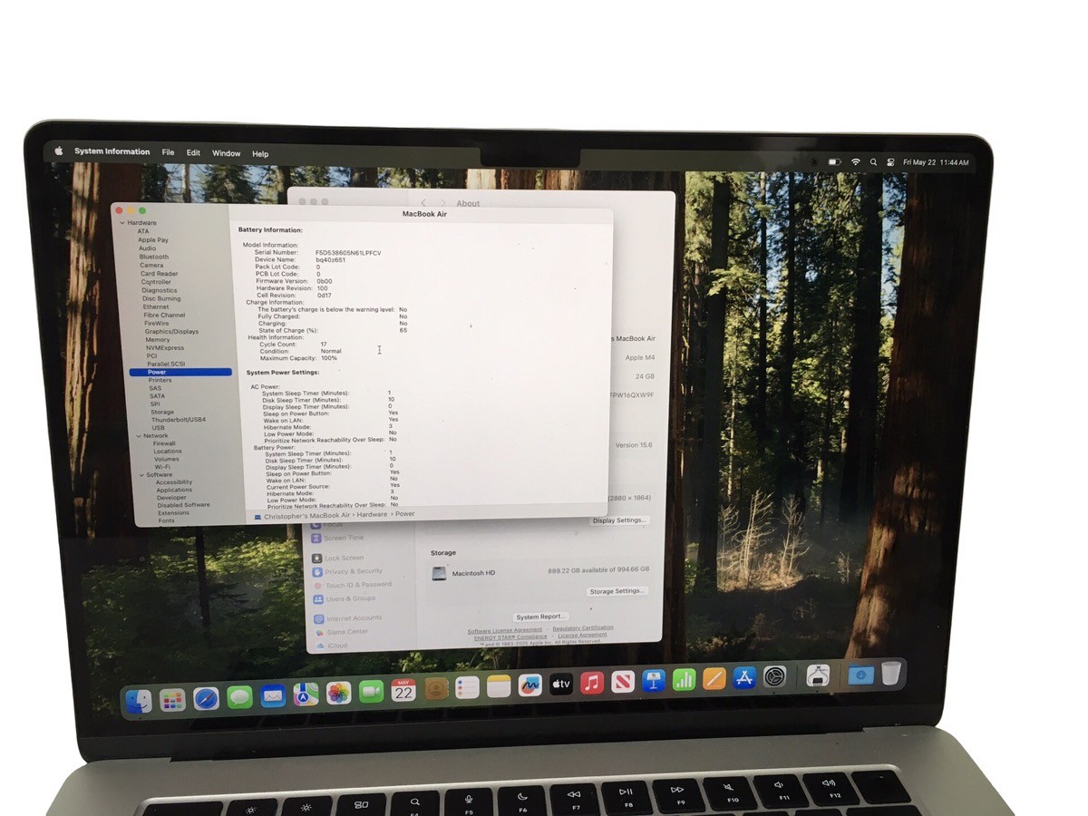
Task: Click the date and time in the menu bar
Action: tap(936, 163)
